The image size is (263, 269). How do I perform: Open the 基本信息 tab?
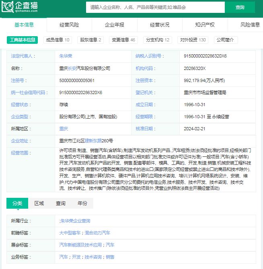click(24, 25)
